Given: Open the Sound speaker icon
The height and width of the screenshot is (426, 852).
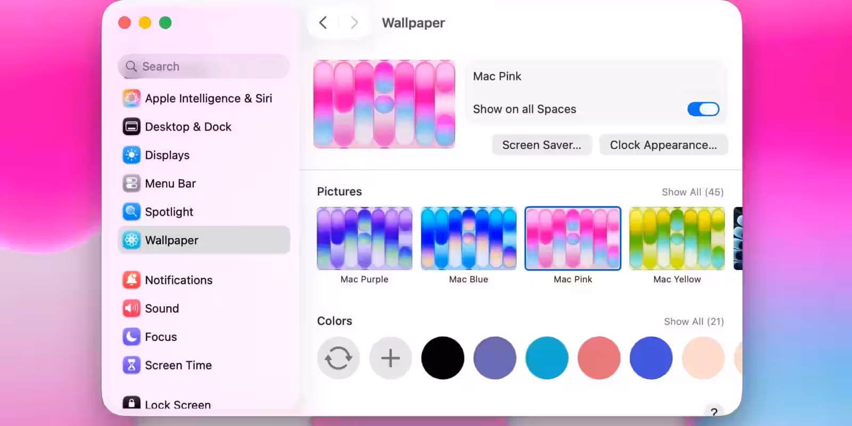Looking at the screenshot, I should [132, 308].
